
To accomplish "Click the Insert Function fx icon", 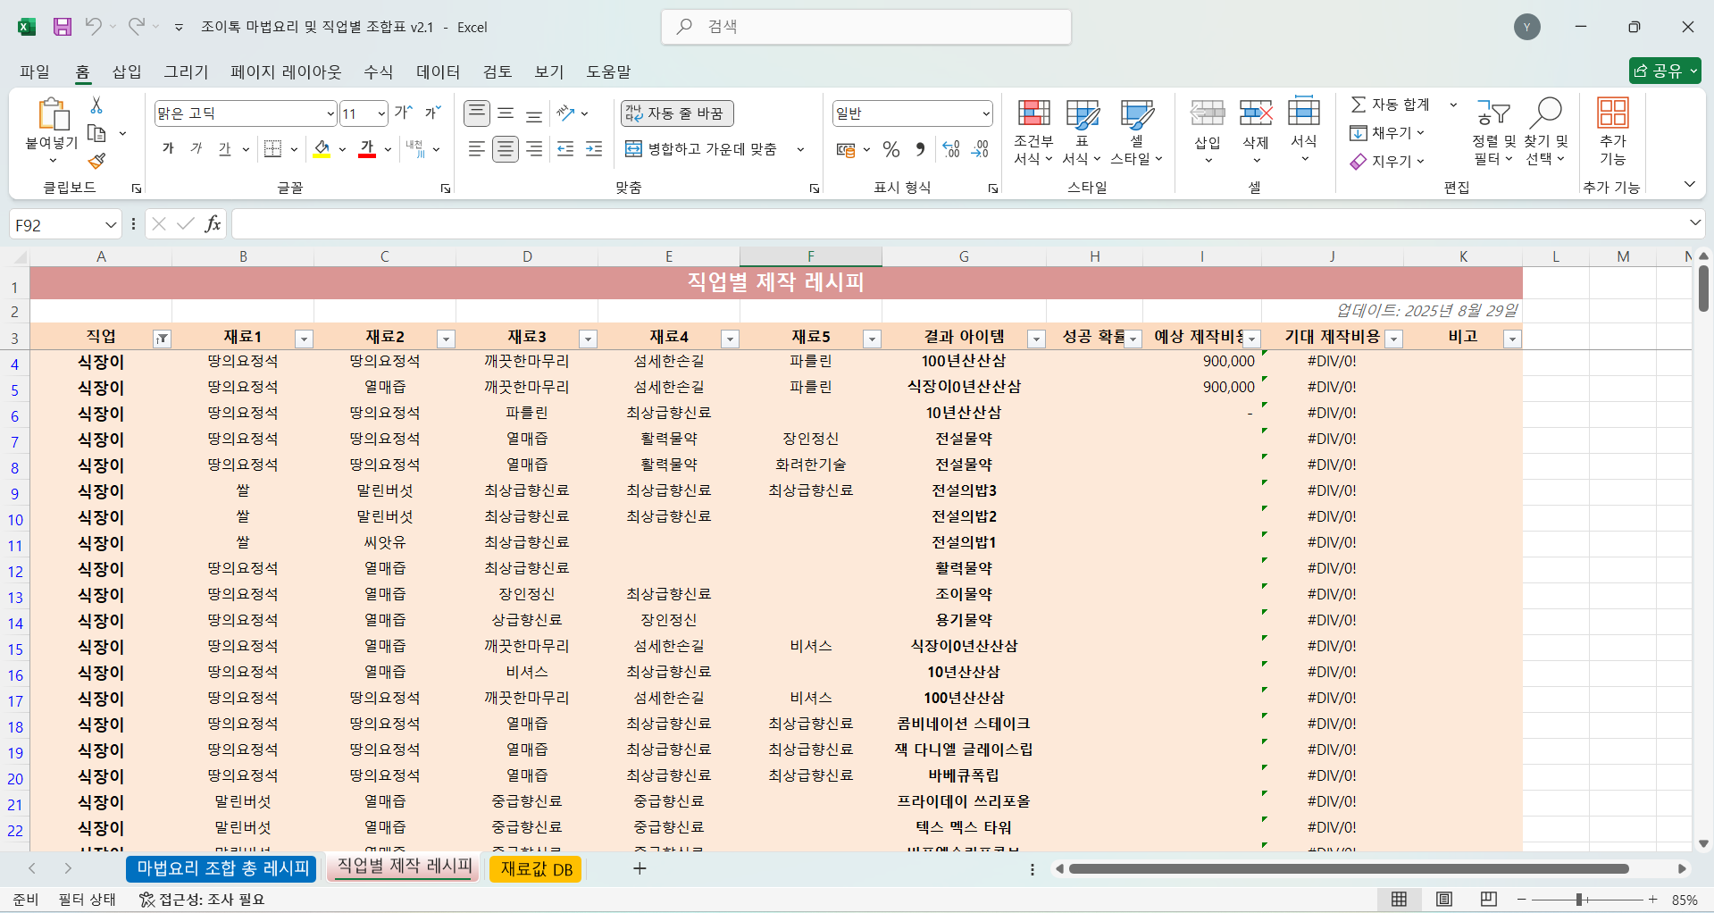I will (213, 224).
